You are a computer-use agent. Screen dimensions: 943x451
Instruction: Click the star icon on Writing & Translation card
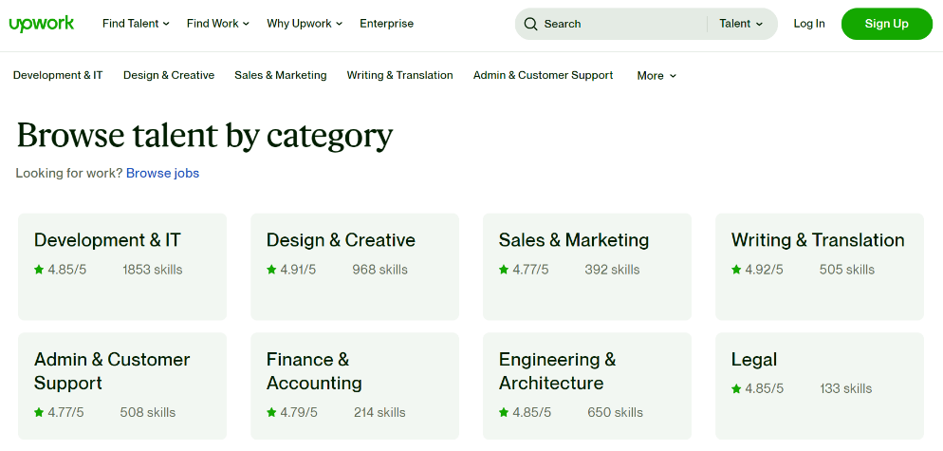pos(736,270)
